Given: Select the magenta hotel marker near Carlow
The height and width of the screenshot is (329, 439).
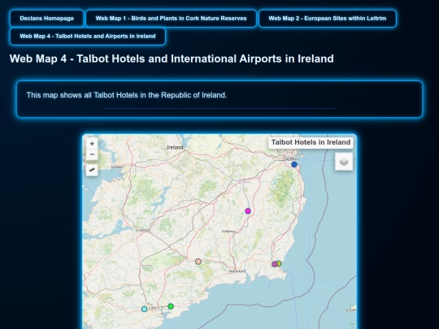Looking at the screenshot, I should point(248,211).
